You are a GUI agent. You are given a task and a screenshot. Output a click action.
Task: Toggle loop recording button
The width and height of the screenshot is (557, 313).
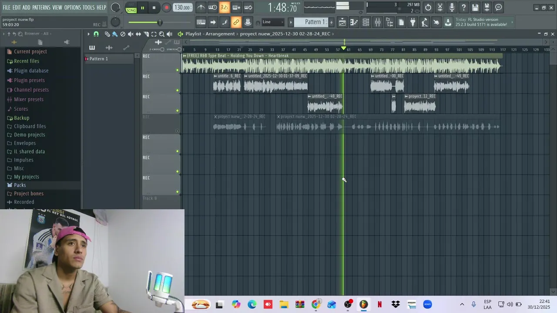[248, 7]
